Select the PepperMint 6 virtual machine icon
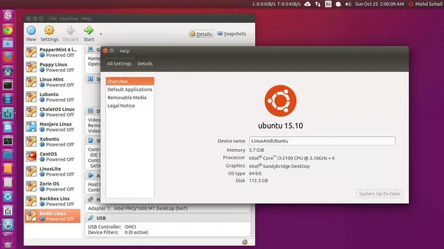This screenshot has height=249, width=444. tap(31, 52)
